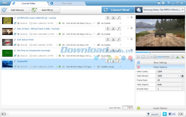Click the Twitter icon at the bottom

[165, 114]
